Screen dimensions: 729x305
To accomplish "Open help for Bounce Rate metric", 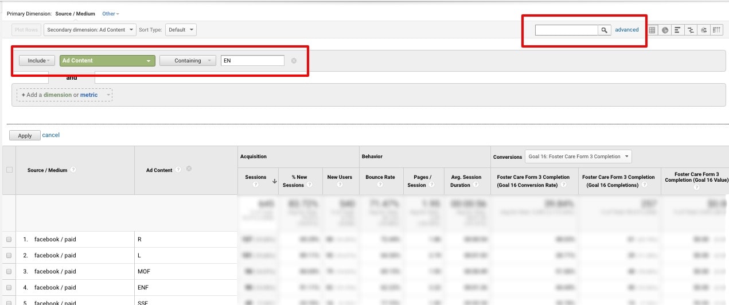I will pos(380,185).
